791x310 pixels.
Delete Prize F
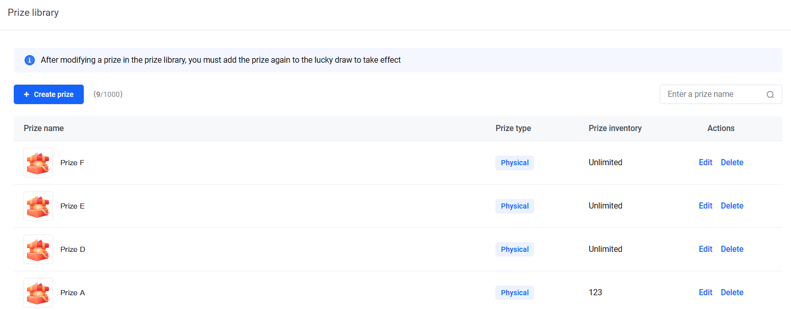click(732, 163)
